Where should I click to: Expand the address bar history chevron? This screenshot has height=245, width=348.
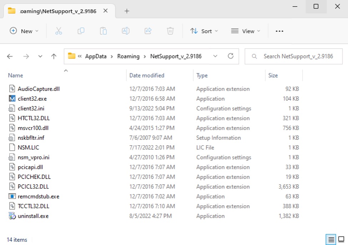point(215,56)
